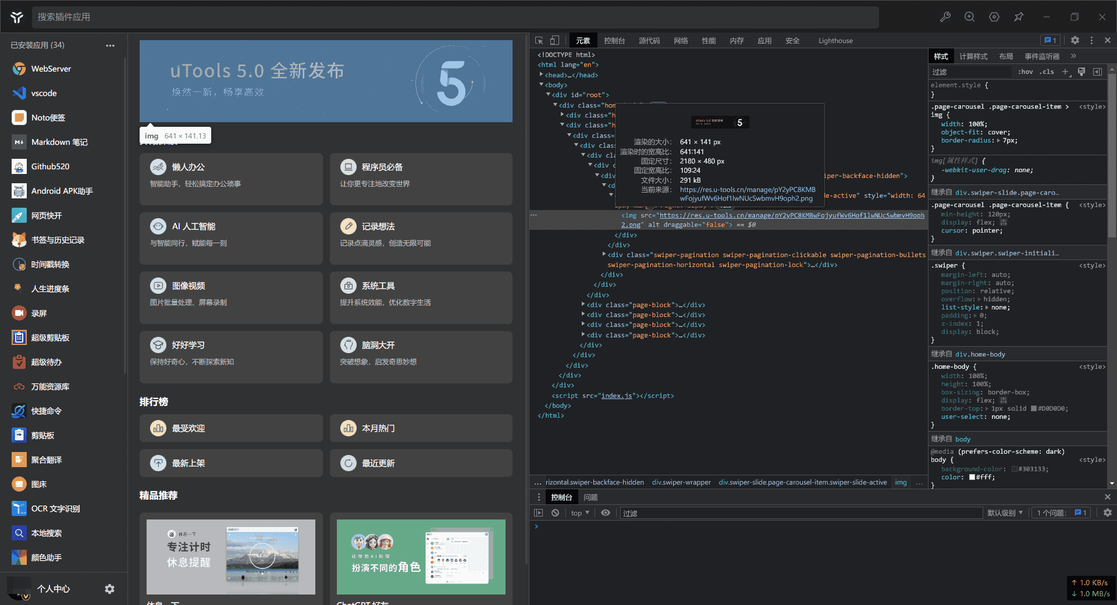Collapse the body element node
Screen dimensions: 1117x605
(541, 84)
